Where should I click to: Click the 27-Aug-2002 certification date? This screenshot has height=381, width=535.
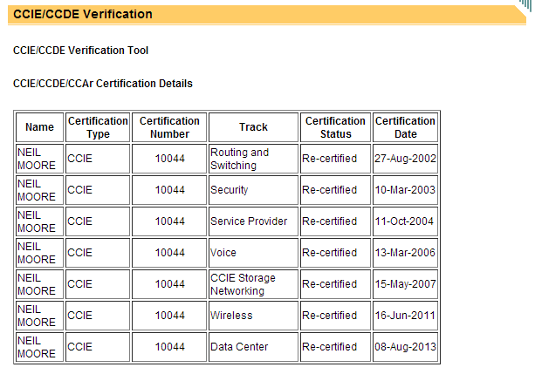[x=405, y=159]
